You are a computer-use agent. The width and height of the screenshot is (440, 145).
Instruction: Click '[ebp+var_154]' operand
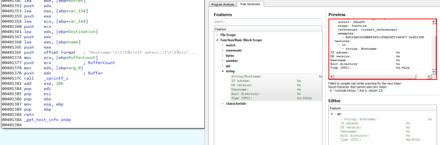pyautogui.click(x=72, y=11)
